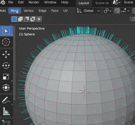Viewport: 135px width, 125px height.
Task: Choose the Add Cube tool
Action: pos(6,122)
